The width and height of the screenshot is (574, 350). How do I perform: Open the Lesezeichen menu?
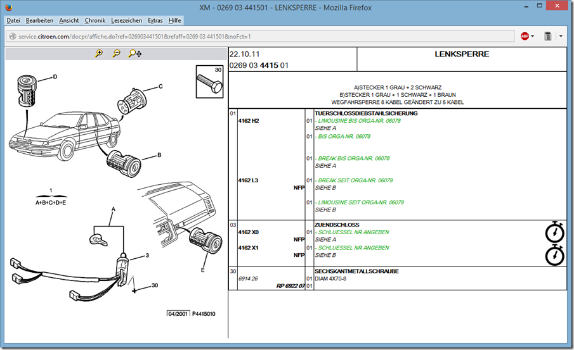coord(126,20)
